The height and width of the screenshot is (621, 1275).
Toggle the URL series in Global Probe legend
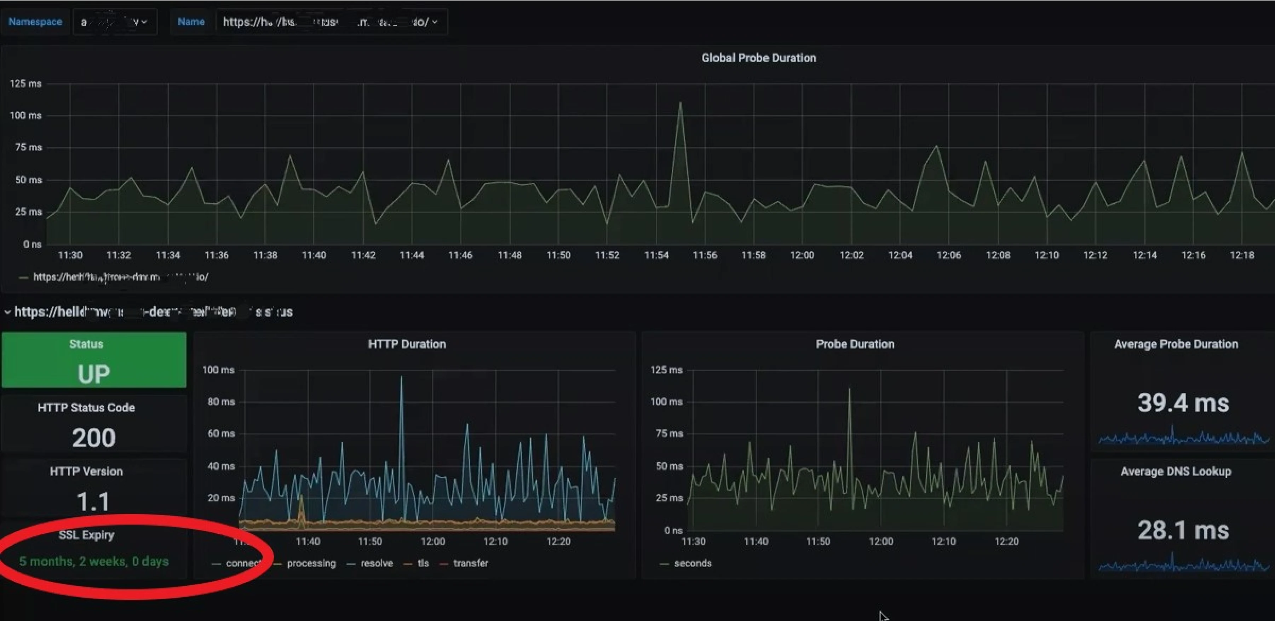pyautogui.click(x=120, y=277)
